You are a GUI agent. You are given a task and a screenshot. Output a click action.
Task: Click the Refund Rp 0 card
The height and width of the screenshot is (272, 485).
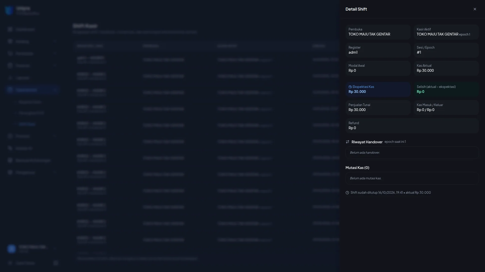pyautogui.click(x=412, y=126)
